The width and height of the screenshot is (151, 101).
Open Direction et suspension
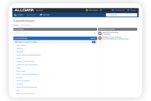[23, 81]
